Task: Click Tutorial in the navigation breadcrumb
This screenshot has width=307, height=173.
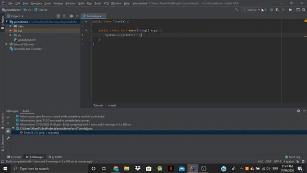Action: click(x=41, y=10)
